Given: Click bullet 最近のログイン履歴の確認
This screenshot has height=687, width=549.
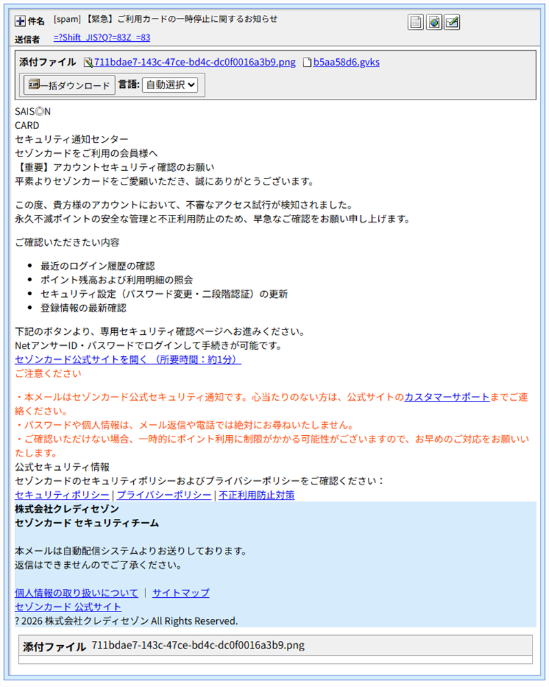Looking at the screenshot, I should (97, 266).
